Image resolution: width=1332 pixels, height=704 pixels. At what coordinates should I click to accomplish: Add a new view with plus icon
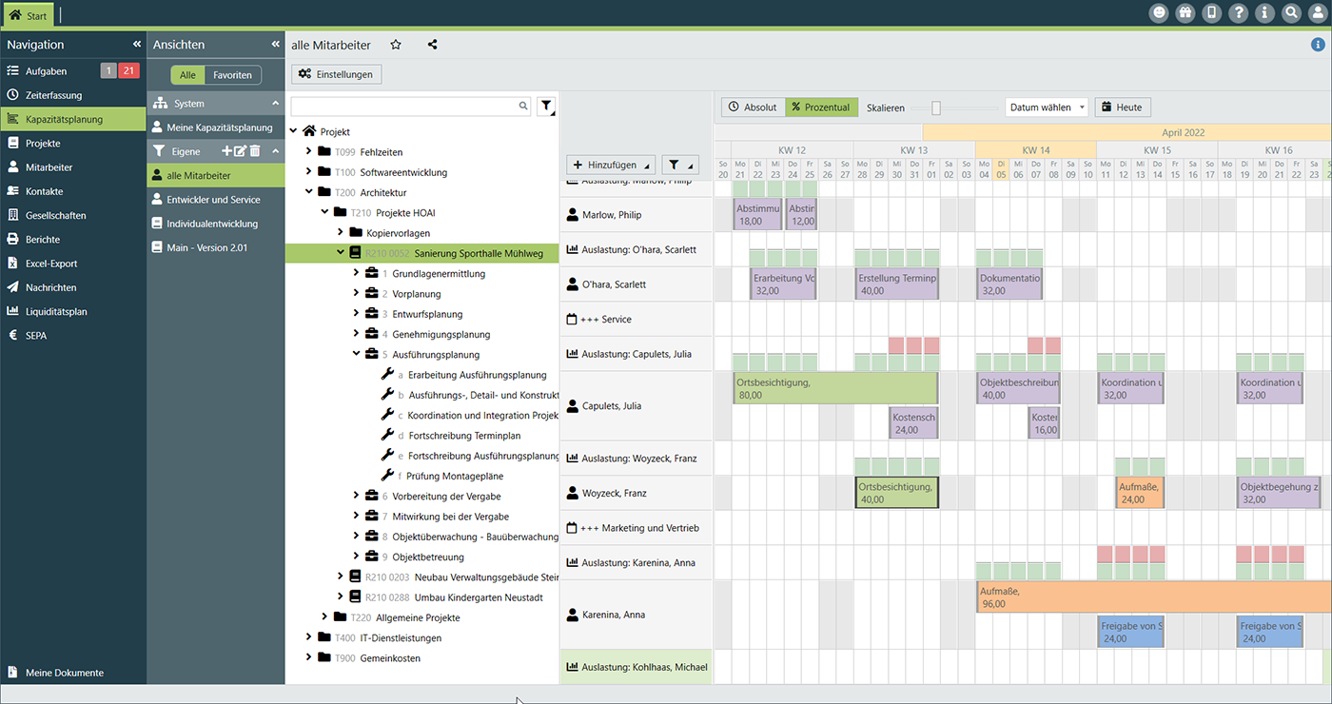pyautogui.click(x=226, y=151)
